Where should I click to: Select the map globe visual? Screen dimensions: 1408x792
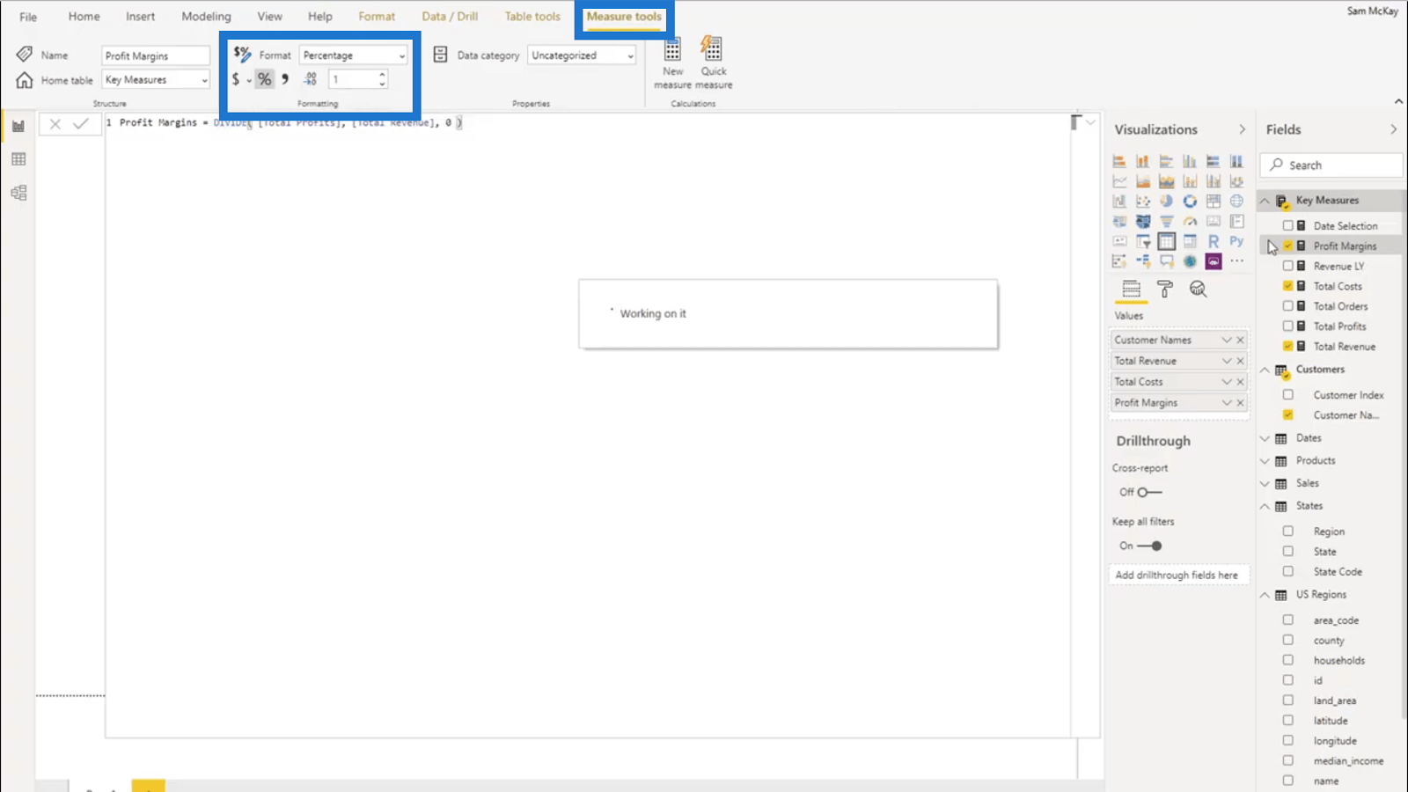(x=1236, y=201)
